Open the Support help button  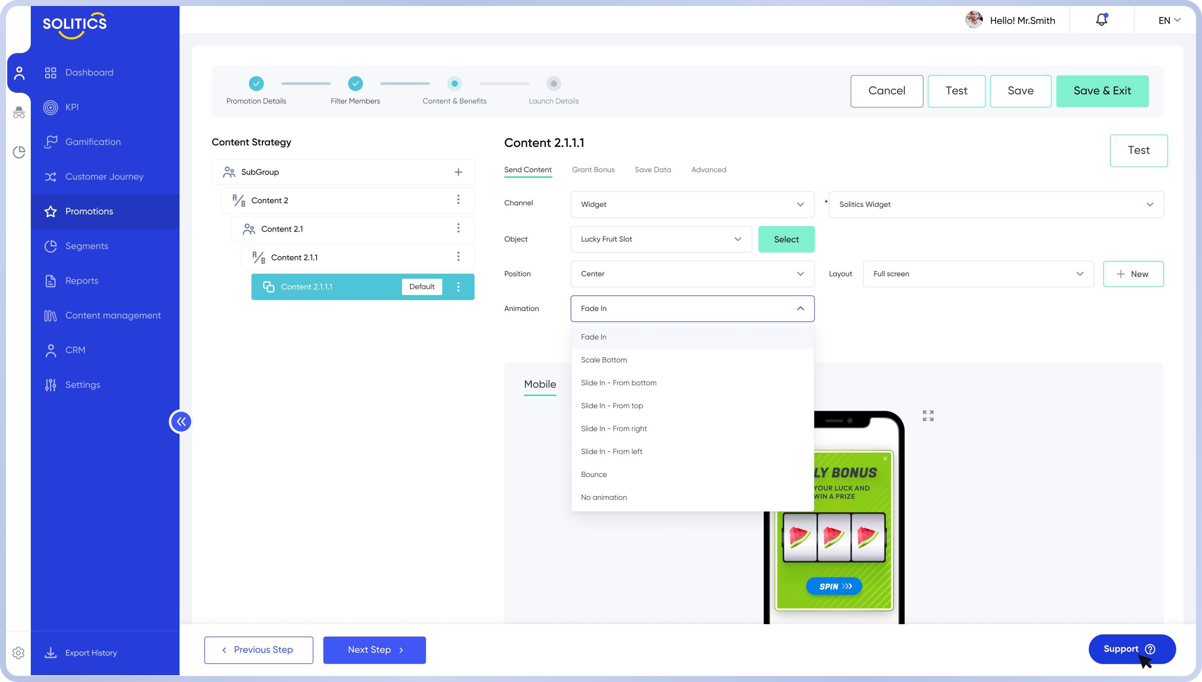[1132, 649]
